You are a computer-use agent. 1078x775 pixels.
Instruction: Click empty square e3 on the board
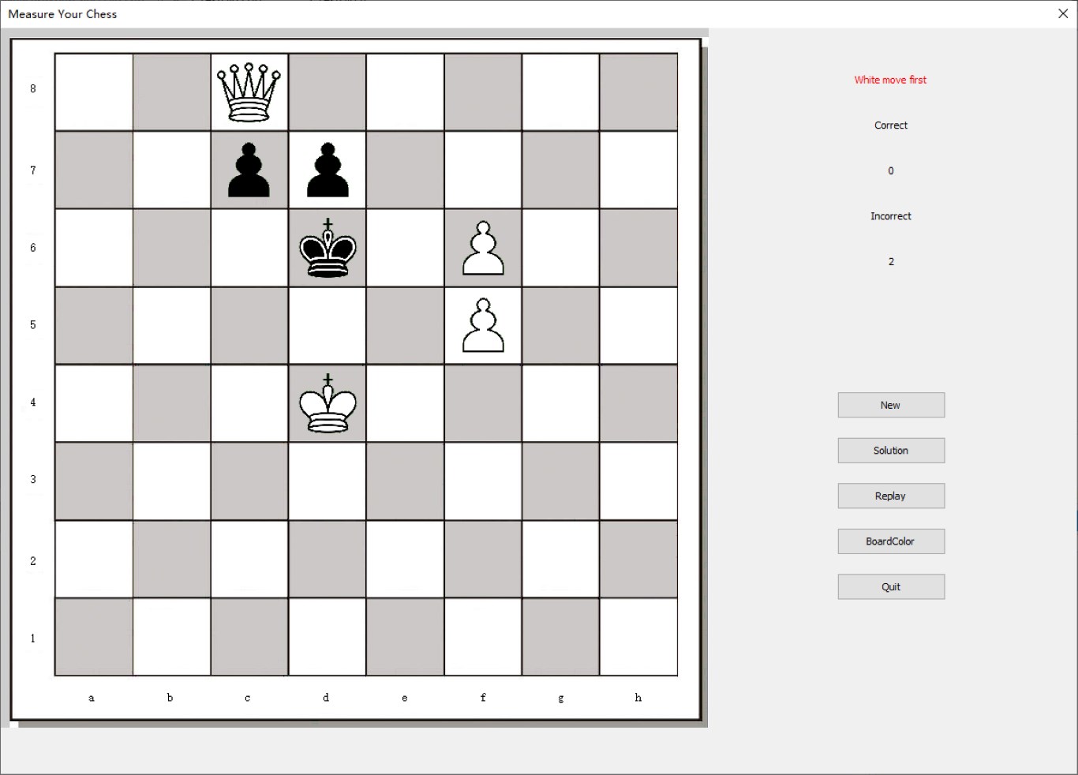pyautogui.click(x=405, y=481)
